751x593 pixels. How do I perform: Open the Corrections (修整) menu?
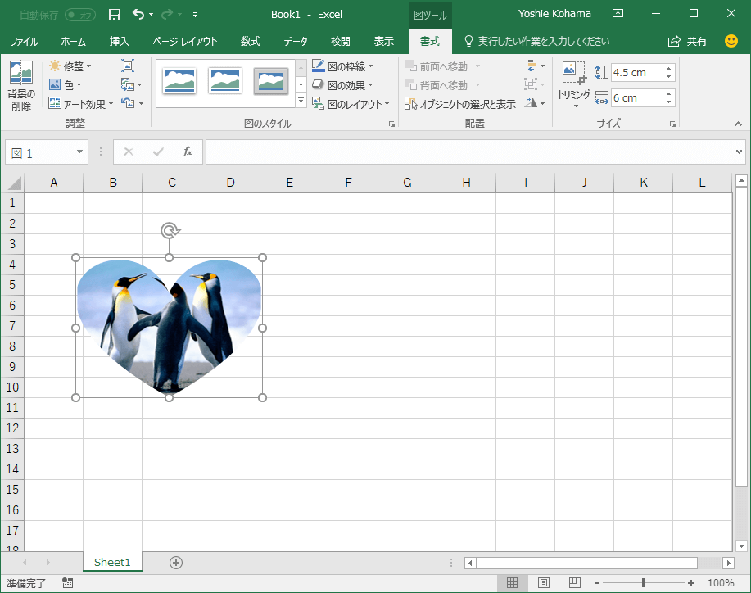[70, 66]
